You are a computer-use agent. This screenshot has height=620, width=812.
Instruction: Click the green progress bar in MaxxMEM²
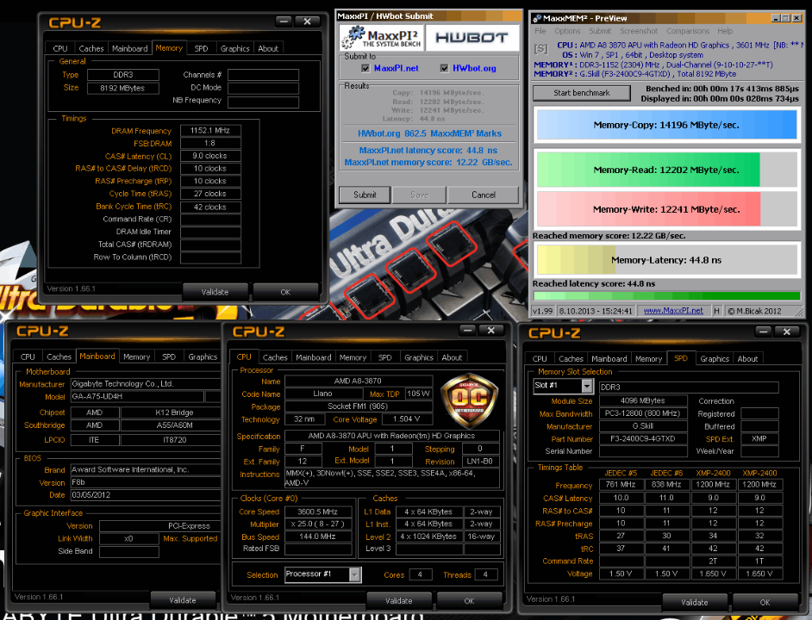click(x=667, y=296)
